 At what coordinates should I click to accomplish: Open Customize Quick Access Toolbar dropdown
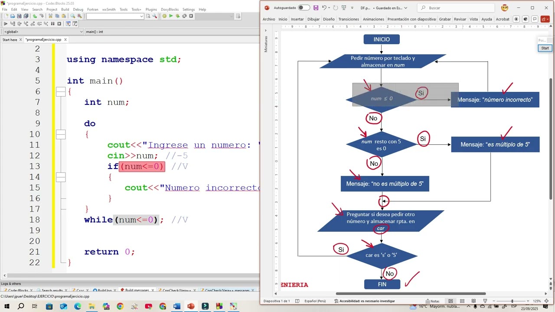(352, 8)
